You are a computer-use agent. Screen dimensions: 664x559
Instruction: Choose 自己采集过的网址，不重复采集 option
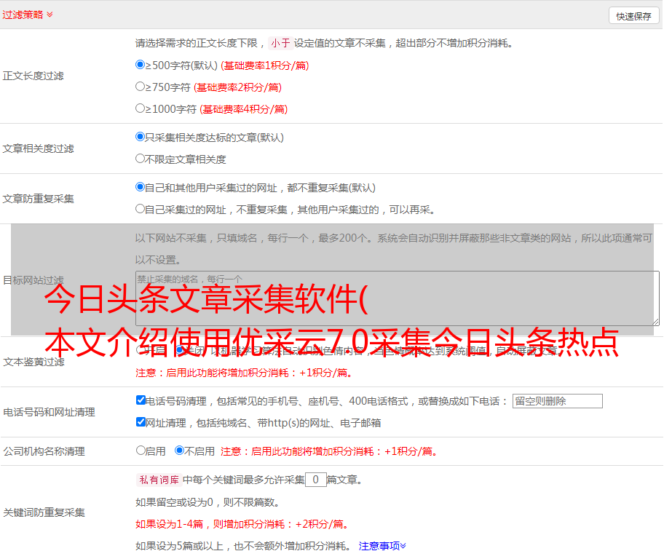coord(141,209)
